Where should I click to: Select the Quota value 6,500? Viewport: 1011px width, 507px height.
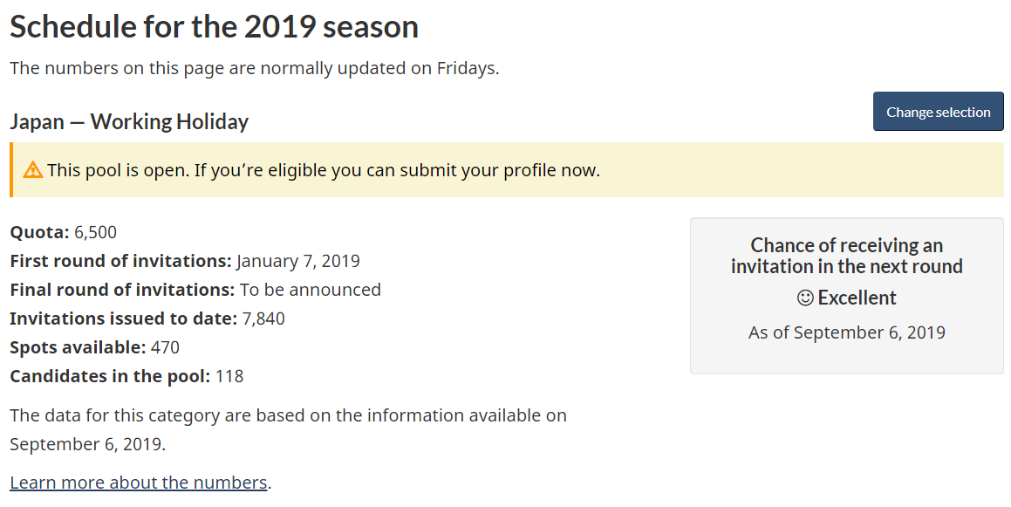click(95, 232)
